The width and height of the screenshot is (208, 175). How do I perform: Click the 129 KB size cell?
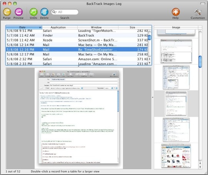coord(143,35)
